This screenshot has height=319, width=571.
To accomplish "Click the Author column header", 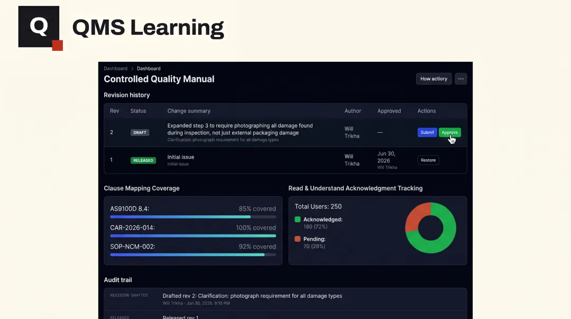I will pyautogui.click(x=353, y=111).
